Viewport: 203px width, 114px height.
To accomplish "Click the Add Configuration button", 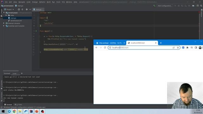I will (165, 6).
